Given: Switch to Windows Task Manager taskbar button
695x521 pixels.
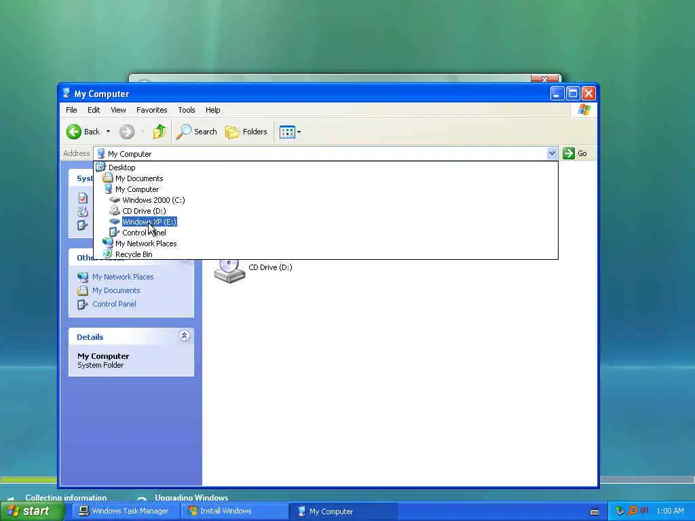Looking at the screenshot, I should (124, 512).
